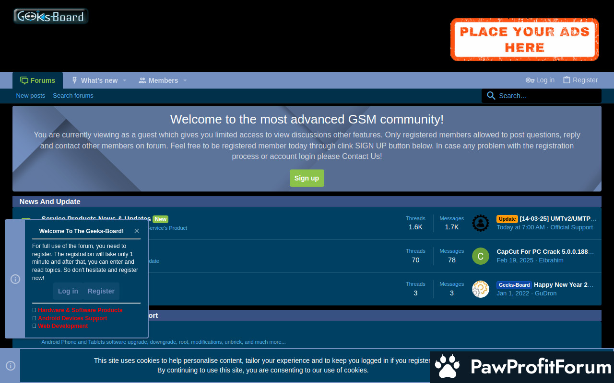Viewport: 614px width, 383px height.
Task: Open the Hardware & Software Products link
Action: pos(80,310)
